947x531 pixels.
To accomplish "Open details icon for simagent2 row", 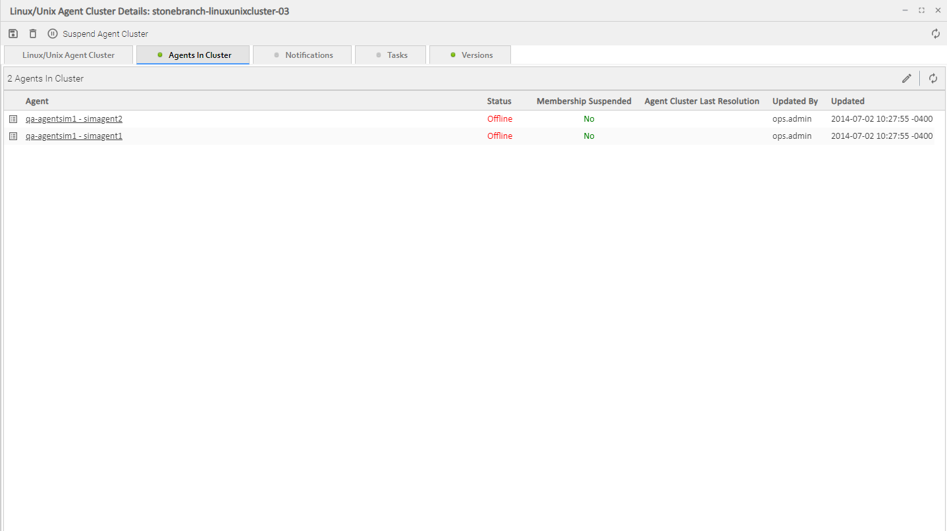I will tap(13, 119).
